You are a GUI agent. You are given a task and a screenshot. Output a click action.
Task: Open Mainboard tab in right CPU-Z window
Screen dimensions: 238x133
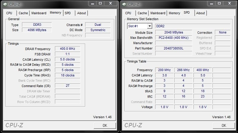click(158, 13)
